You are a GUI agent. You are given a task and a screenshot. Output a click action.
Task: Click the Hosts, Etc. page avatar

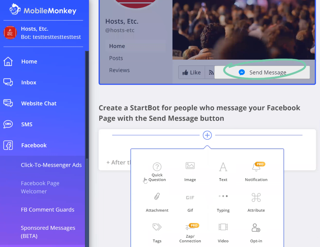pyautogui.click(x=10, y=33)
